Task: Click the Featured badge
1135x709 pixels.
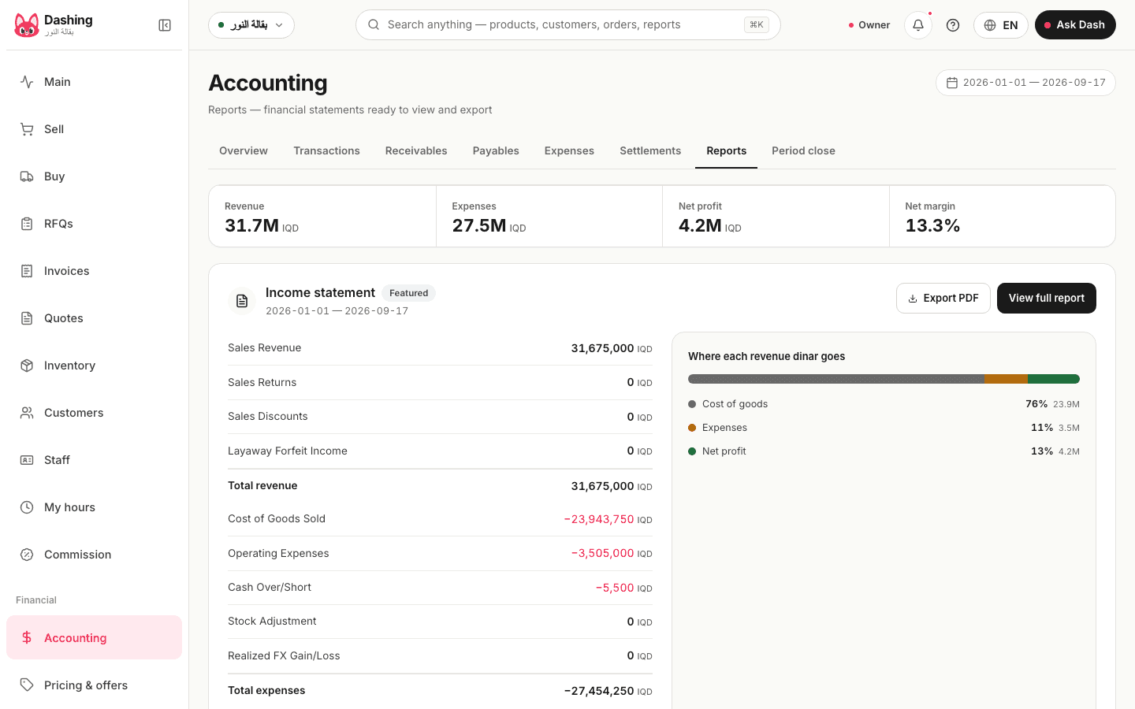Action: (x=408, y=293)
